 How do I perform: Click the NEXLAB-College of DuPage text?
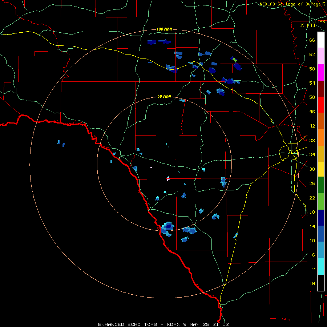(290, 4)
